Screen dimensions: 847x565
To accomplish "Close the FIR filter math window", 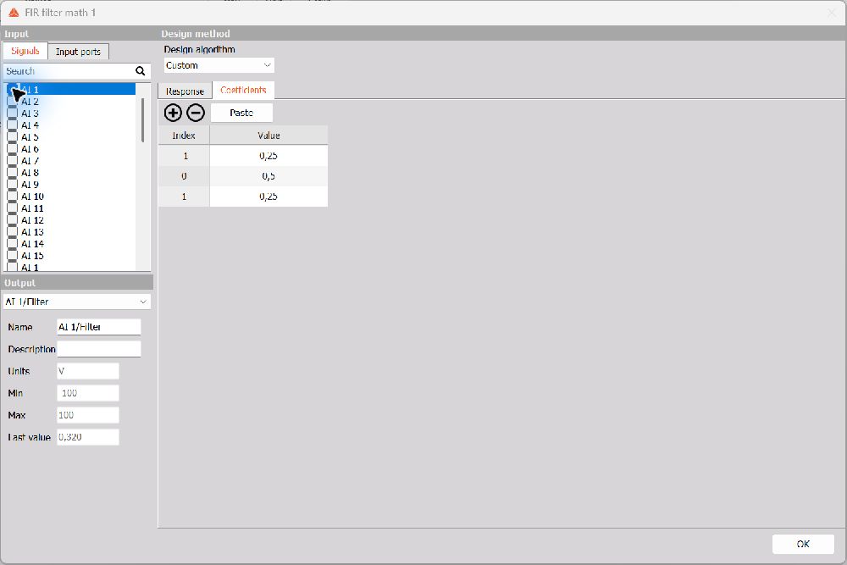I will [832, 13].
